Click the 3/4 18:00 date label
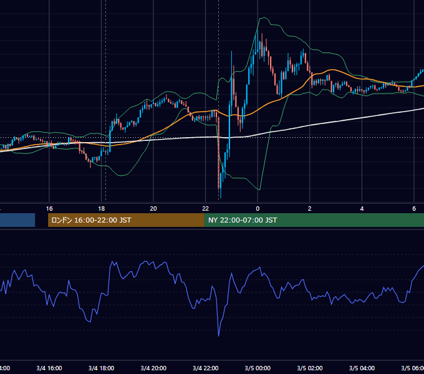Viewport: 424px width, 374px height. (x=102, y=368)
